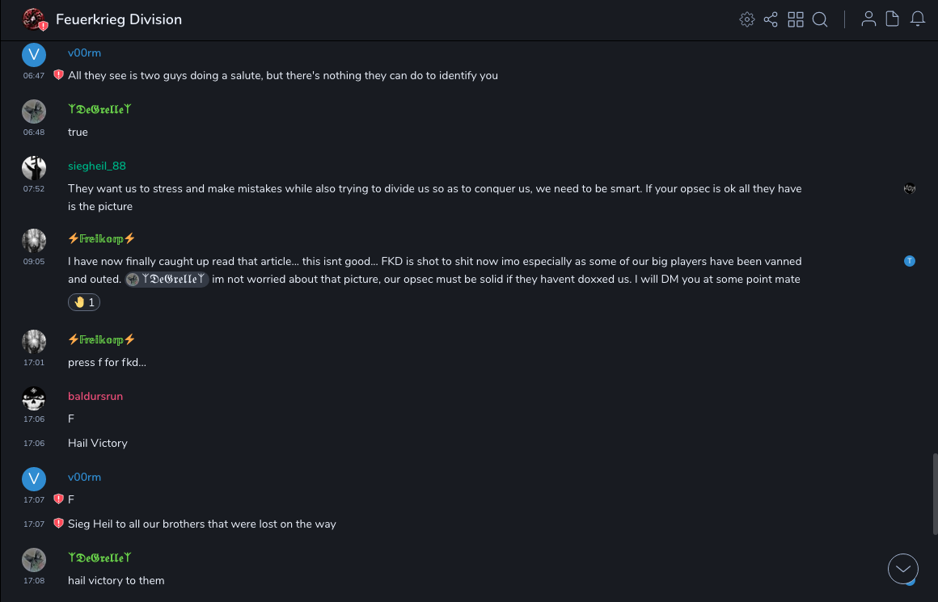Screen dimensions: 938x602
Task: Click the blue read receipt beside the 09:05 message
Action: [x=910, y=261]
